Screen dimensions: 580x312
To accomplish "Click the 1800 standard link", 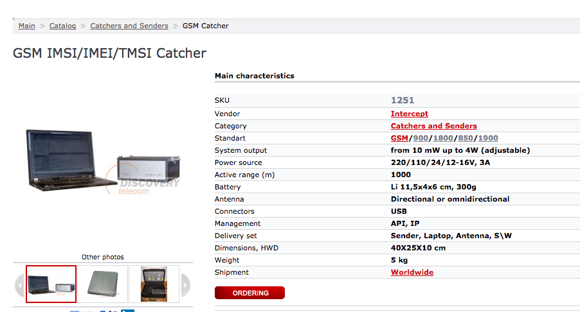I will [443, 138].
